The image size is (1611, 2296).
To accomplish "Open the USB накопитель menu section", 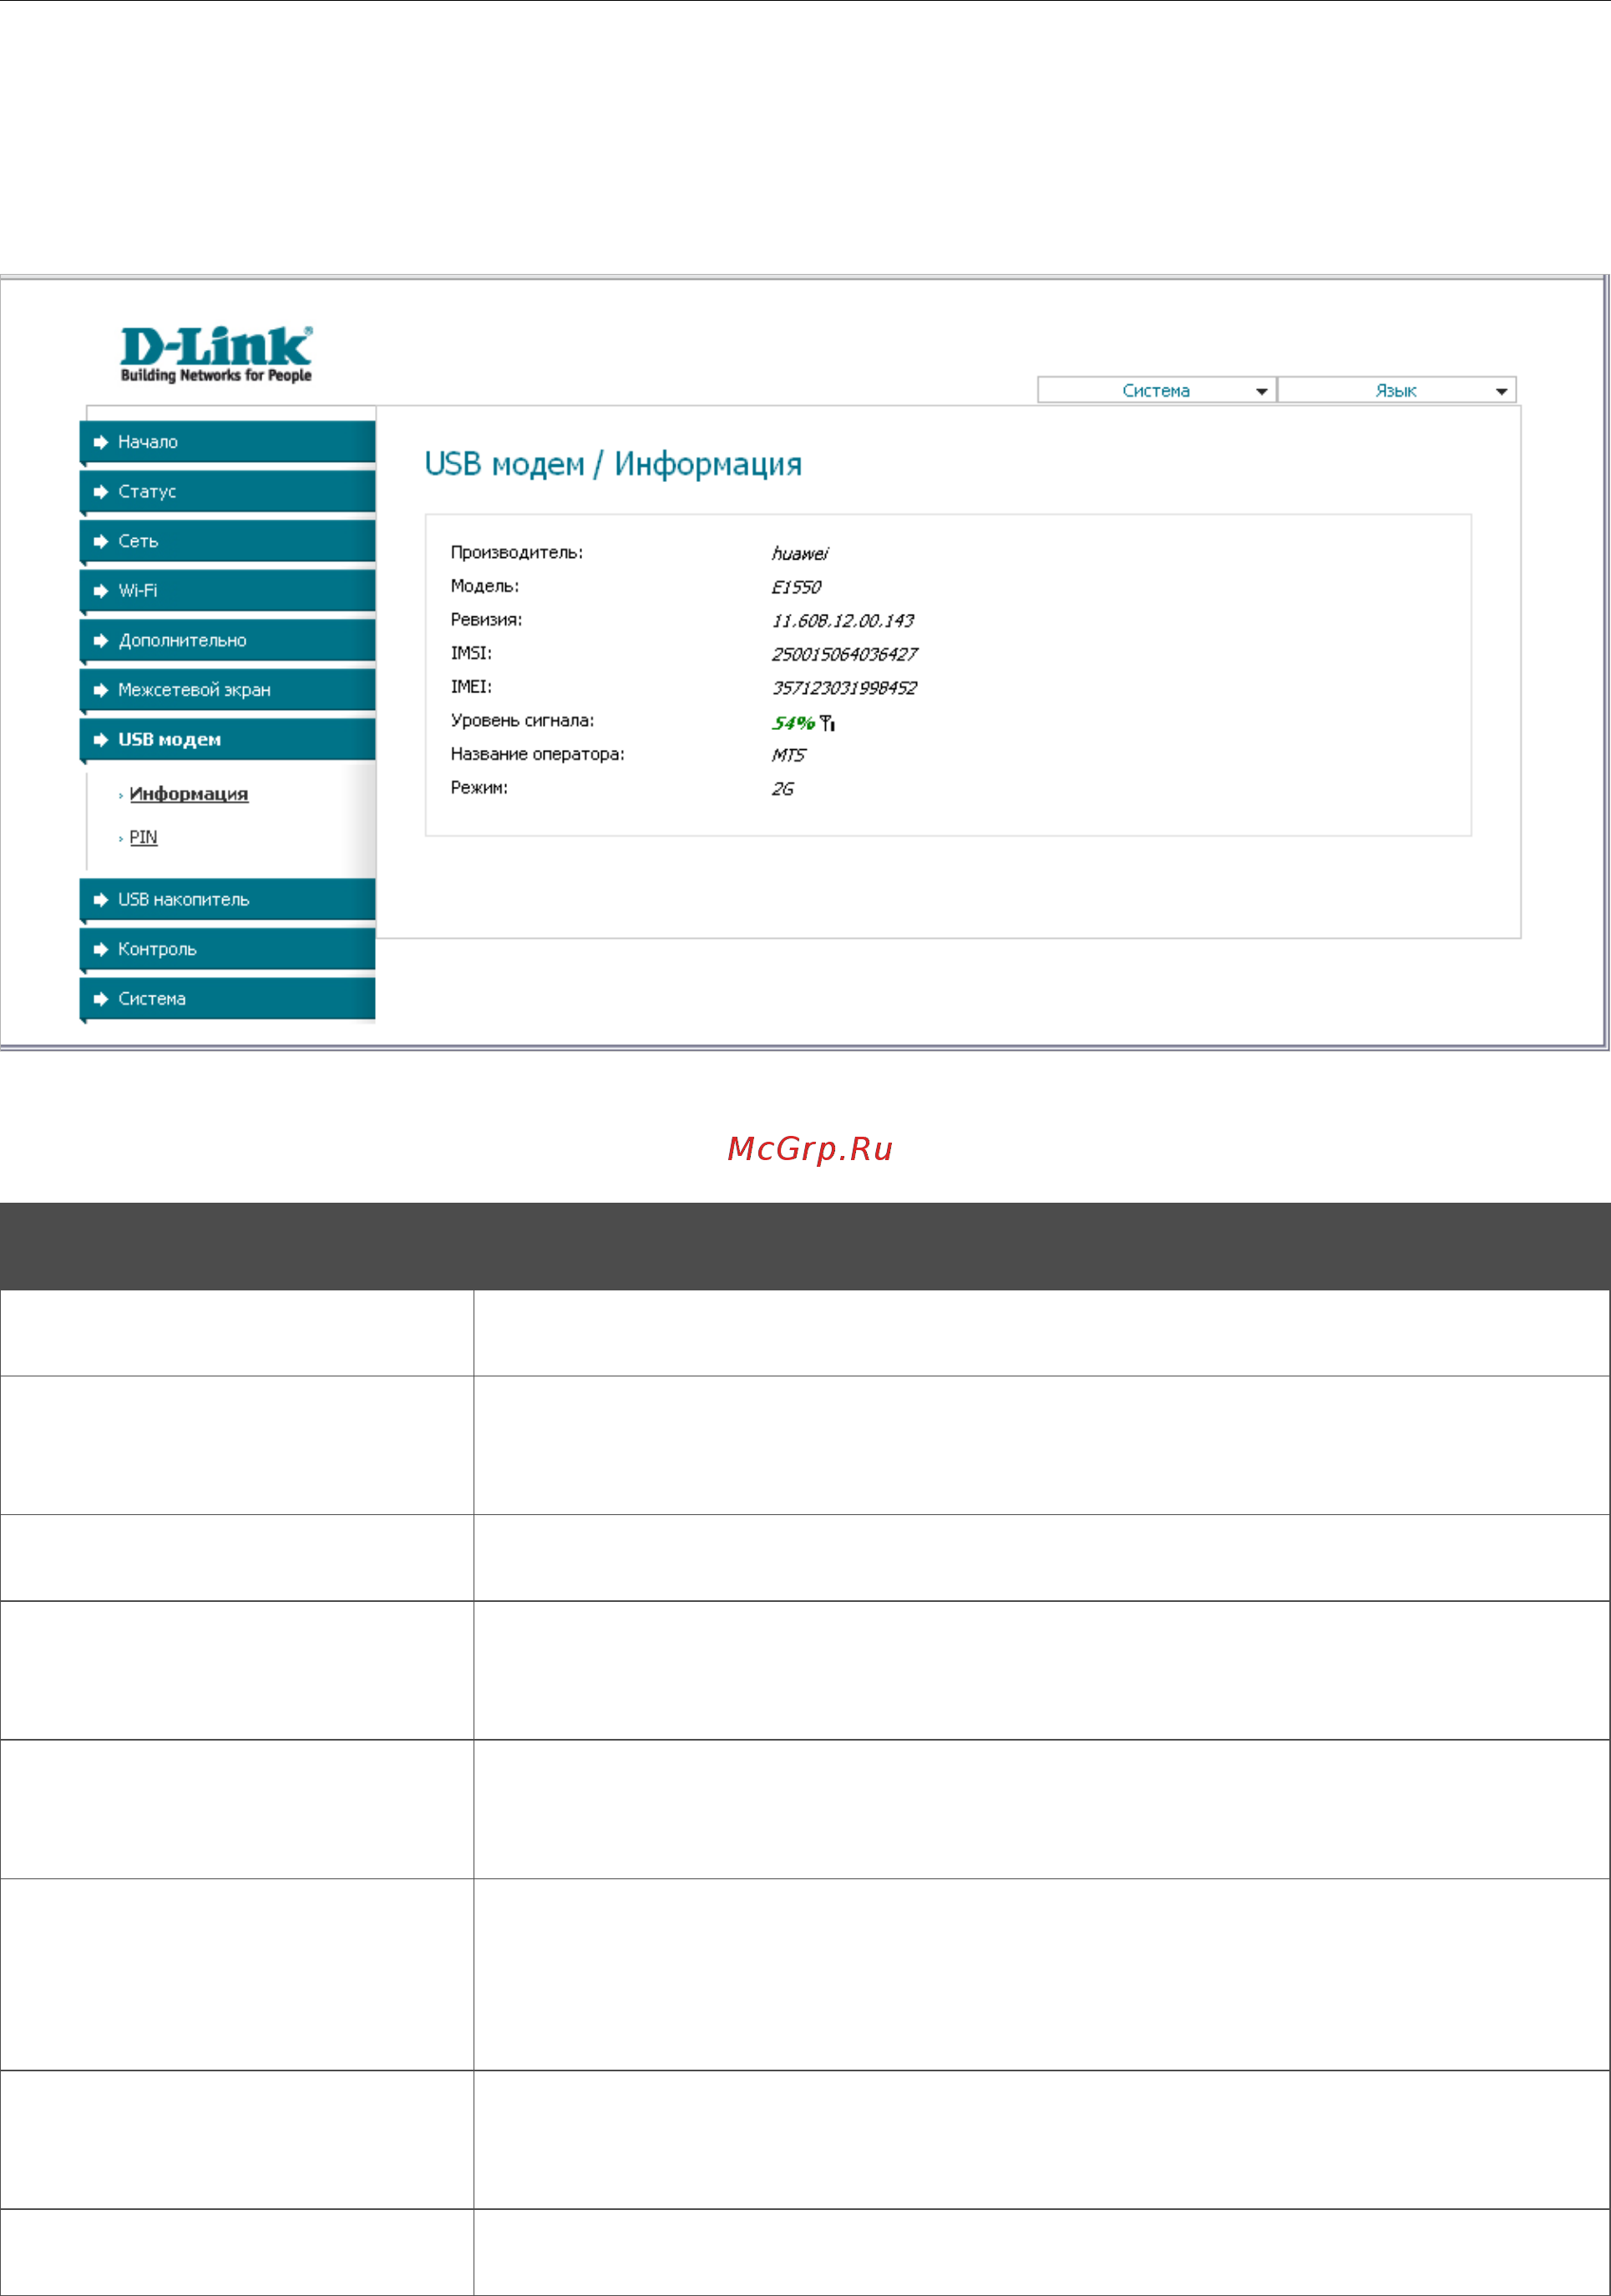I will (x=228, y=899).
